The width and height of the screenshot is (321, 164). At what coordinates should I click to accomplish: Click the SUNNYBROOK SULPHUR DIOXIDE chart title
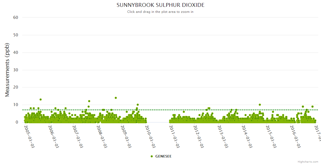[x=160, y=5]
